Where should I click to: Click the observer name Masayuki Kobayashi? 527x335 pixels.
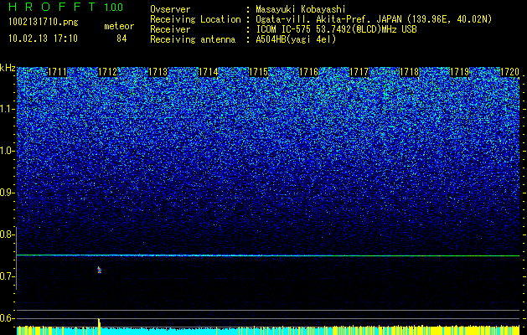(x=300, y=9)
